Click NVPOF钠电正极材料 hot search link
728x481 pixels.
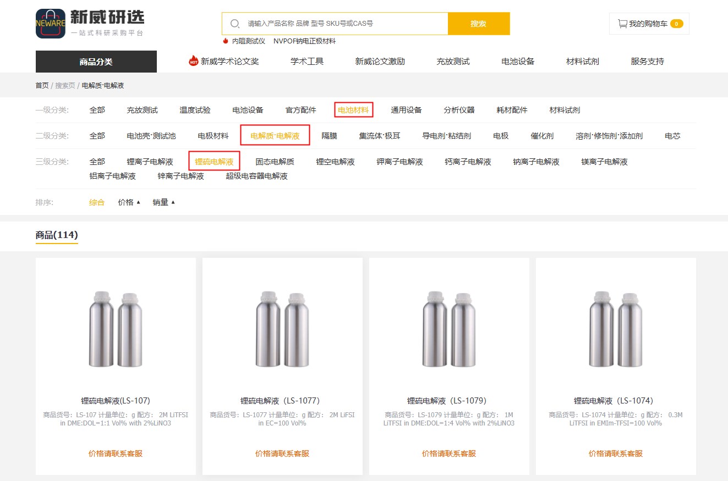pyautogui.click(x=304, y=41)
